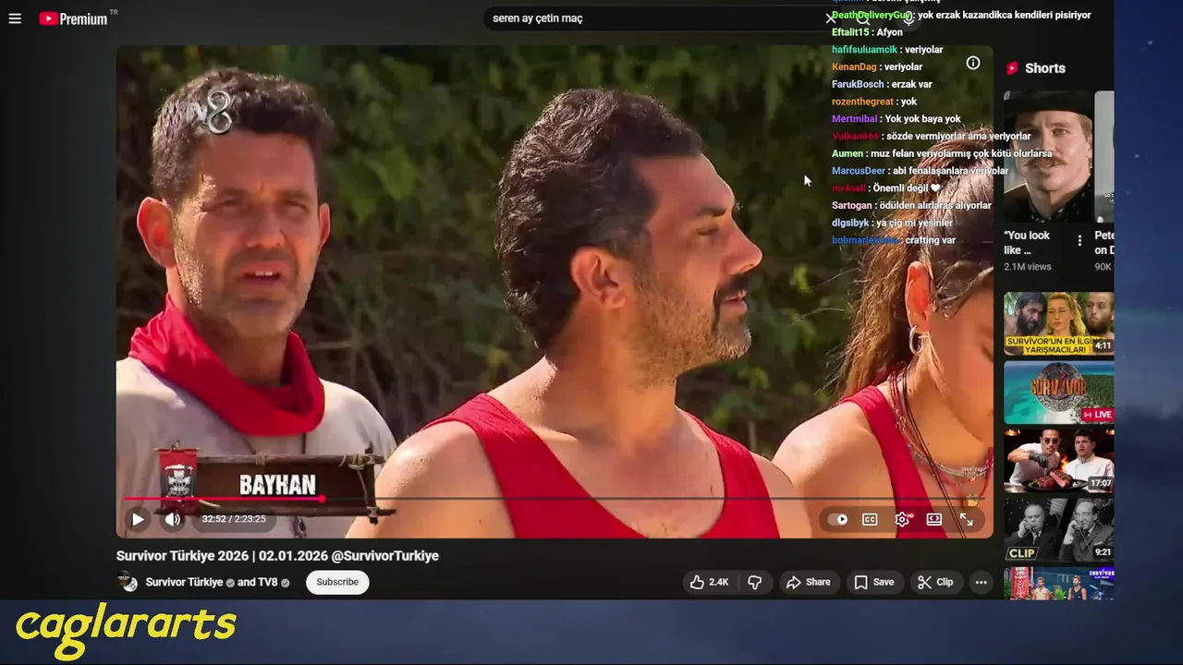
Task: Open the 4:11 Survivor'un ilginç yarışmacıları video
Action: 1059,323
